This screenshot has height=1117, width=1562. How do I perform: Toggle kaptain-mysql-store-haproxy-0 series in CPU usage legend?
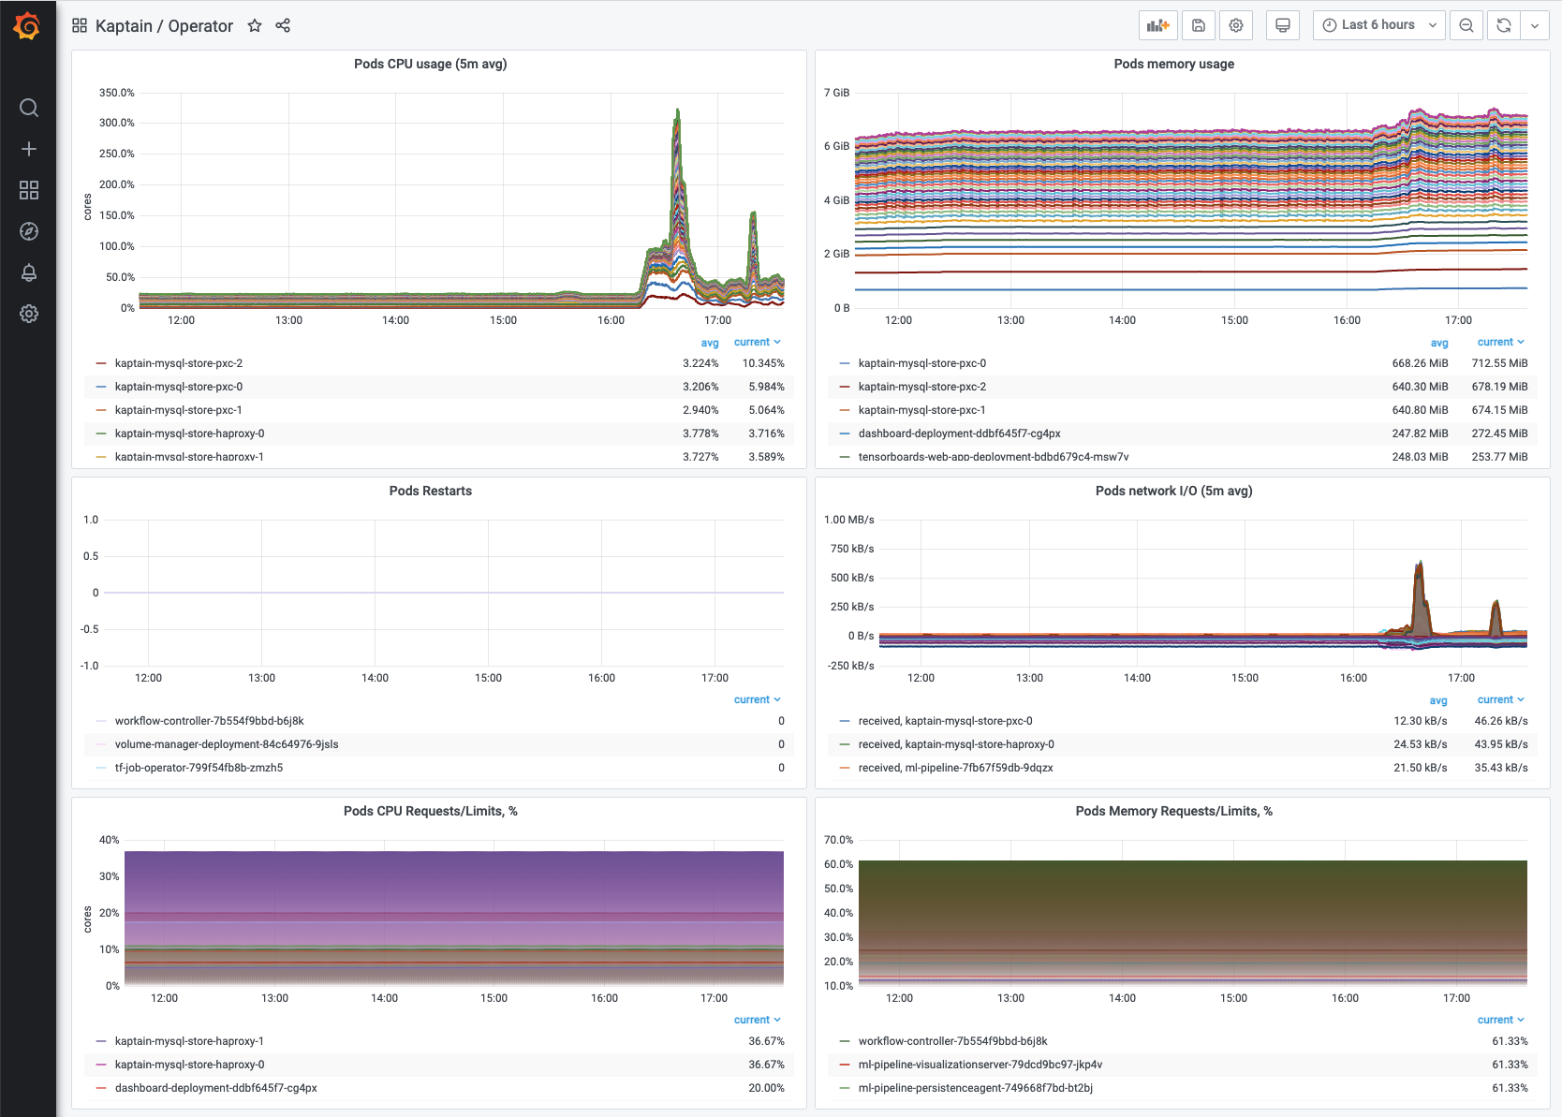(x=190, y=434)
